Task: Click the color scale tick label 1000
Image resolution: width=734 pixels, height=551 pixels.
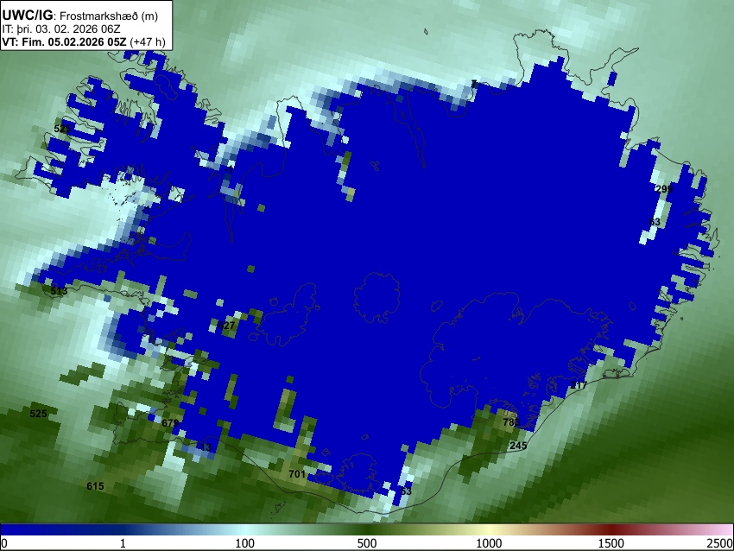Action: click(489, 543)
